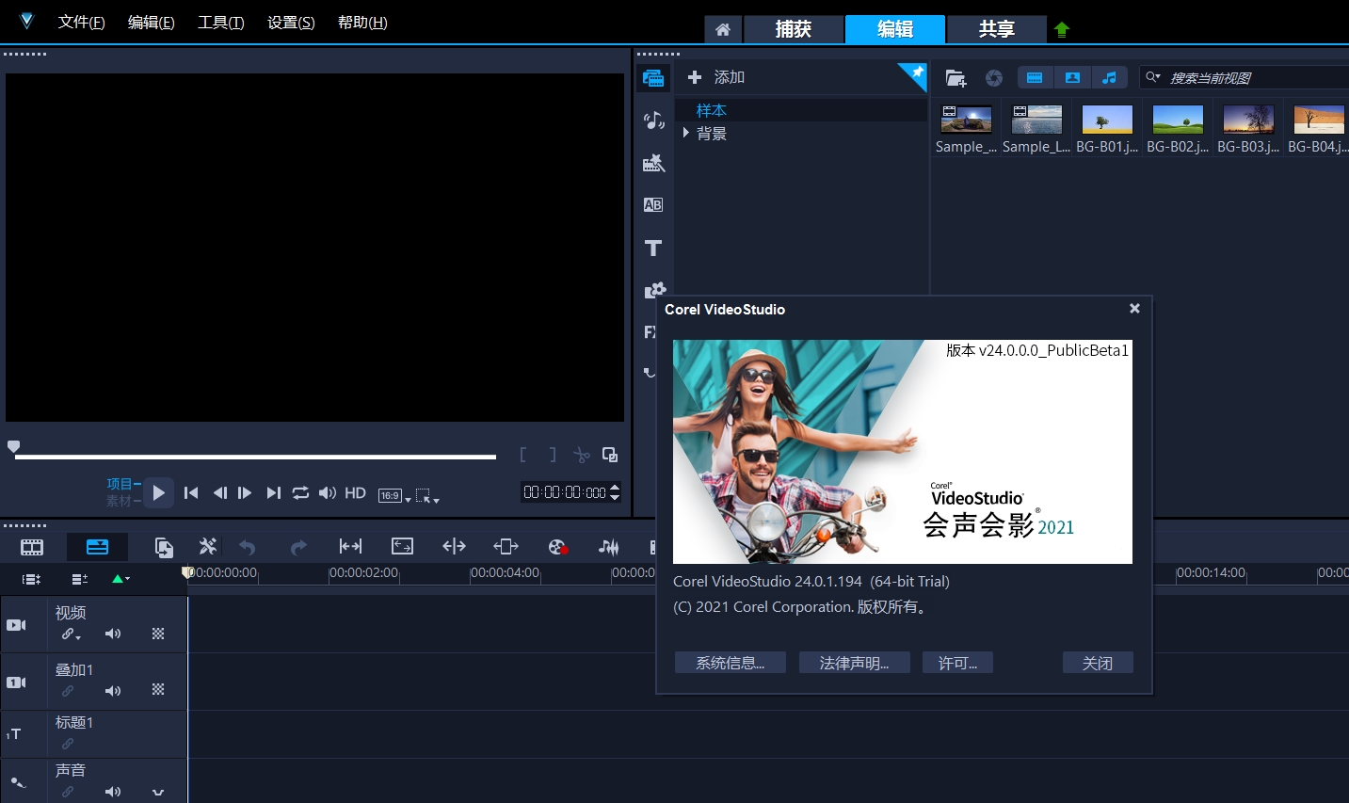Mute the 视频 track

click(x=113, y=634)
